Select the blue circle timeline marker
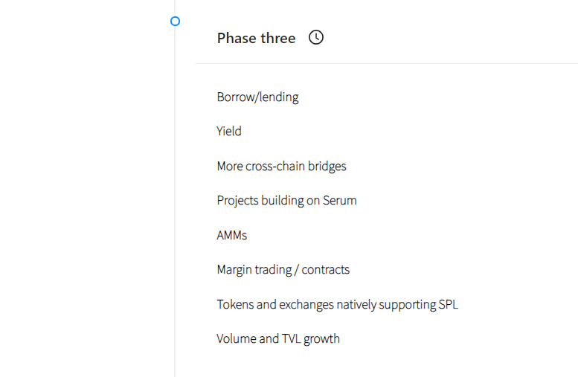This screenshot has height=377, width=578. [176, 22]
